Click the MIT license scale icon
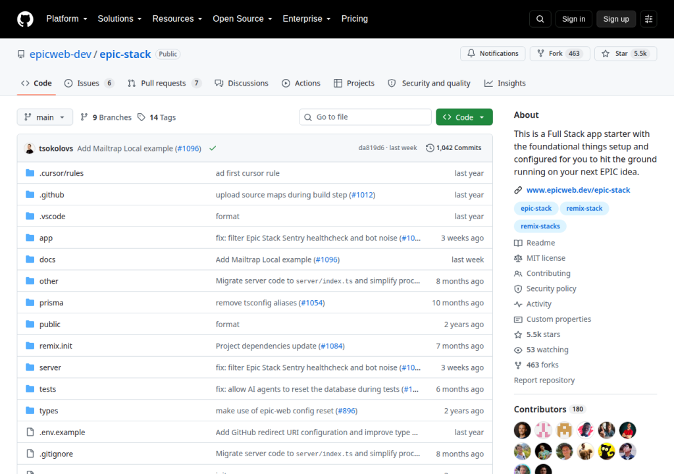674x474 pixels. click(518, 258)
